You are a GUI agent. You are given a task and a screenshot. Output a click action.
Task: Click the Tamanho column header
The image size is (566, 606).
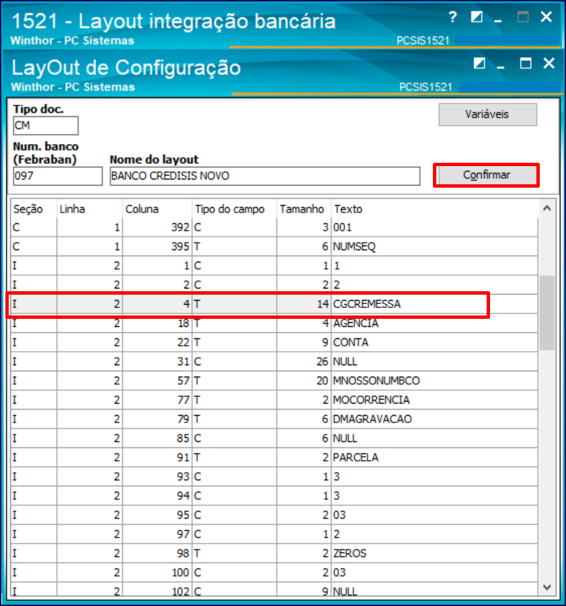[304, 209]
